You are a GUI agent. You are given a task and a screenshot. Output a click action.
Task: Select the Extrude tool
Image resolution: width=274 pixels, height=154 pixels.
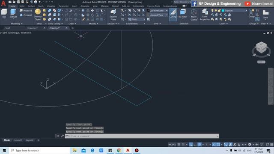[13, 13]
